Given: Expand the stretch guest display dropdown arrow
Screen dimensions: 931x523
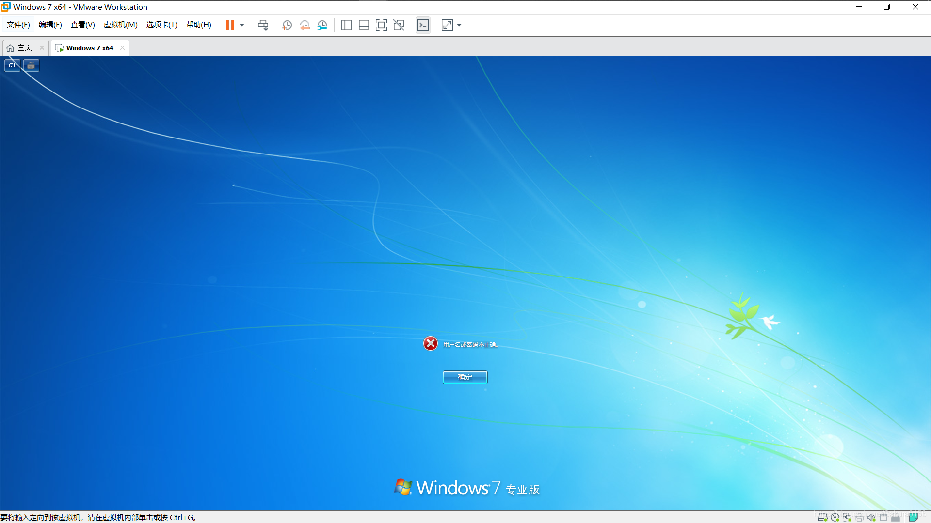Looking at the screenshot, I should click(459, 25).
